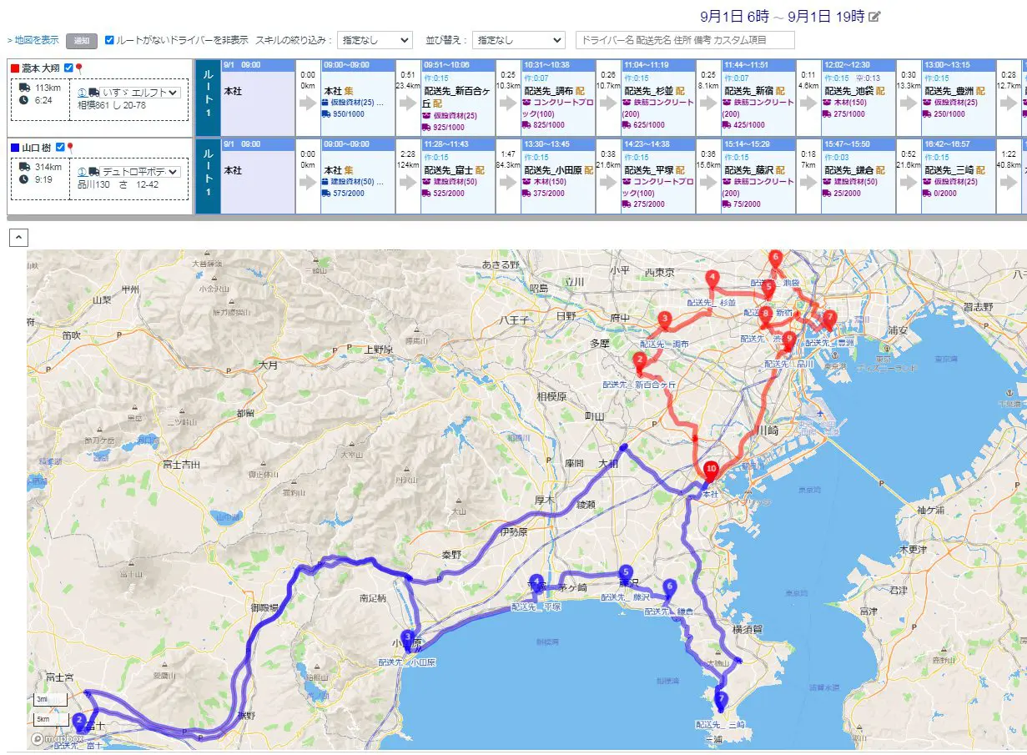Open the 並び替え sort dropdown
The image size is (1027, 755).
pos(518,40)
